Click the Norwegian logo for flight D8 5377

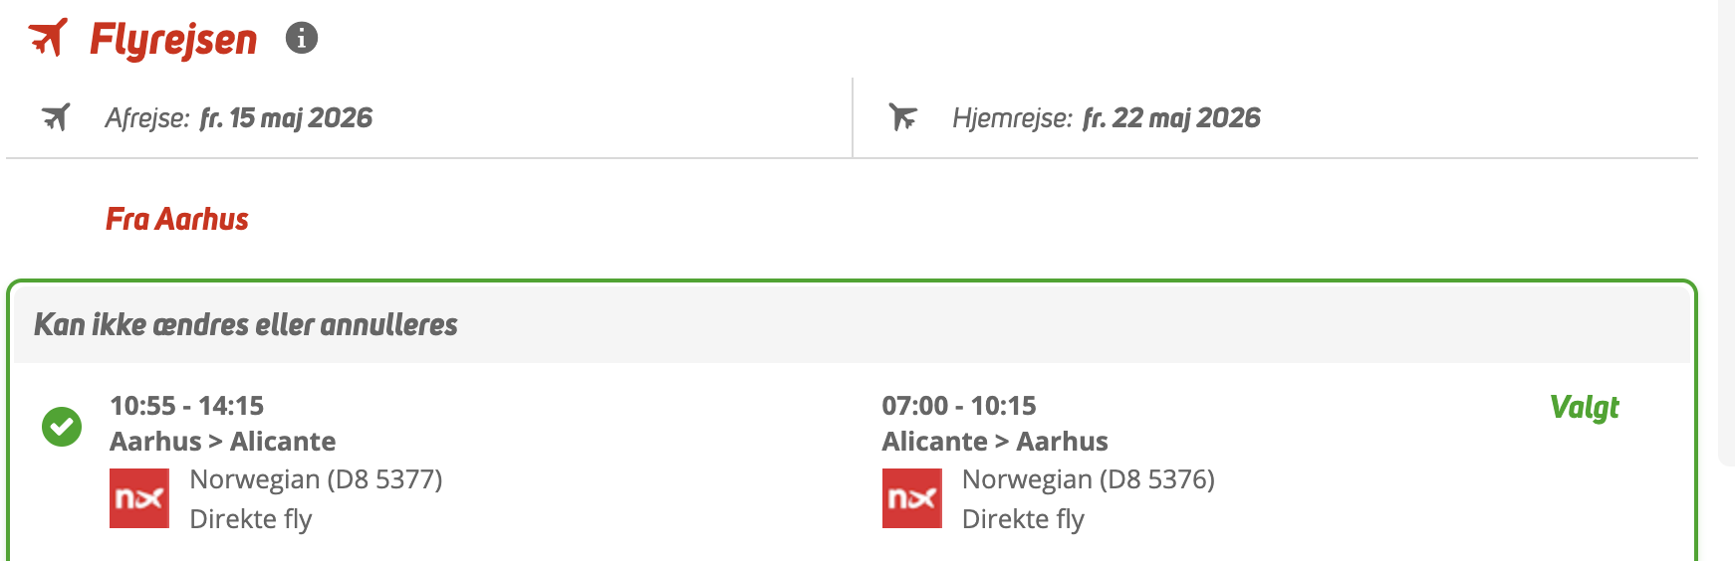[x=139, y=498]
